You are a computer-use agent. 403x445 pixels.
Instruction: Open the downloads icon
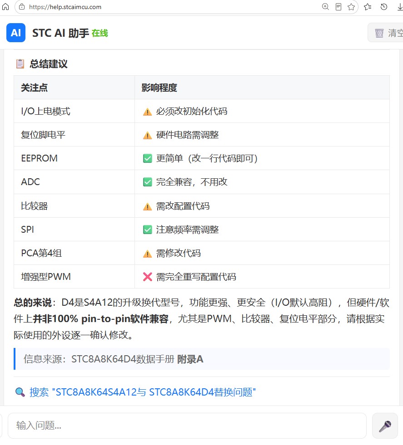[400, 7]
